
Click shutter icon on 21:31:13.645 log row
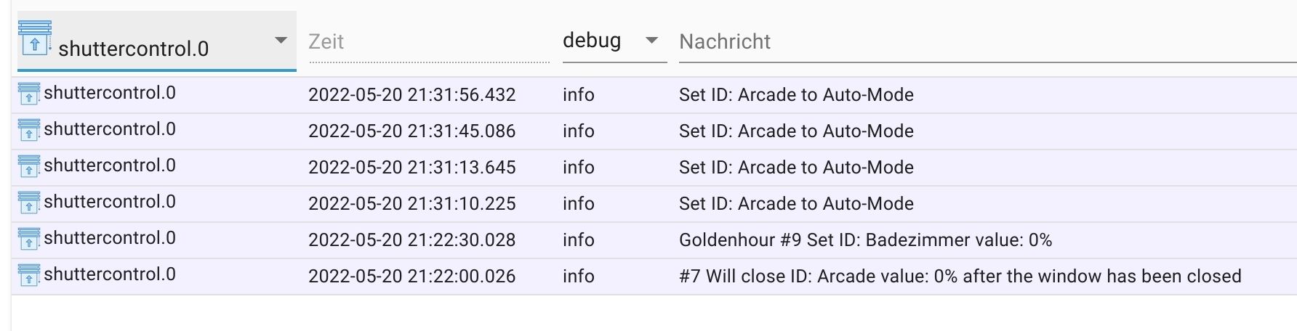pos(28,167)
